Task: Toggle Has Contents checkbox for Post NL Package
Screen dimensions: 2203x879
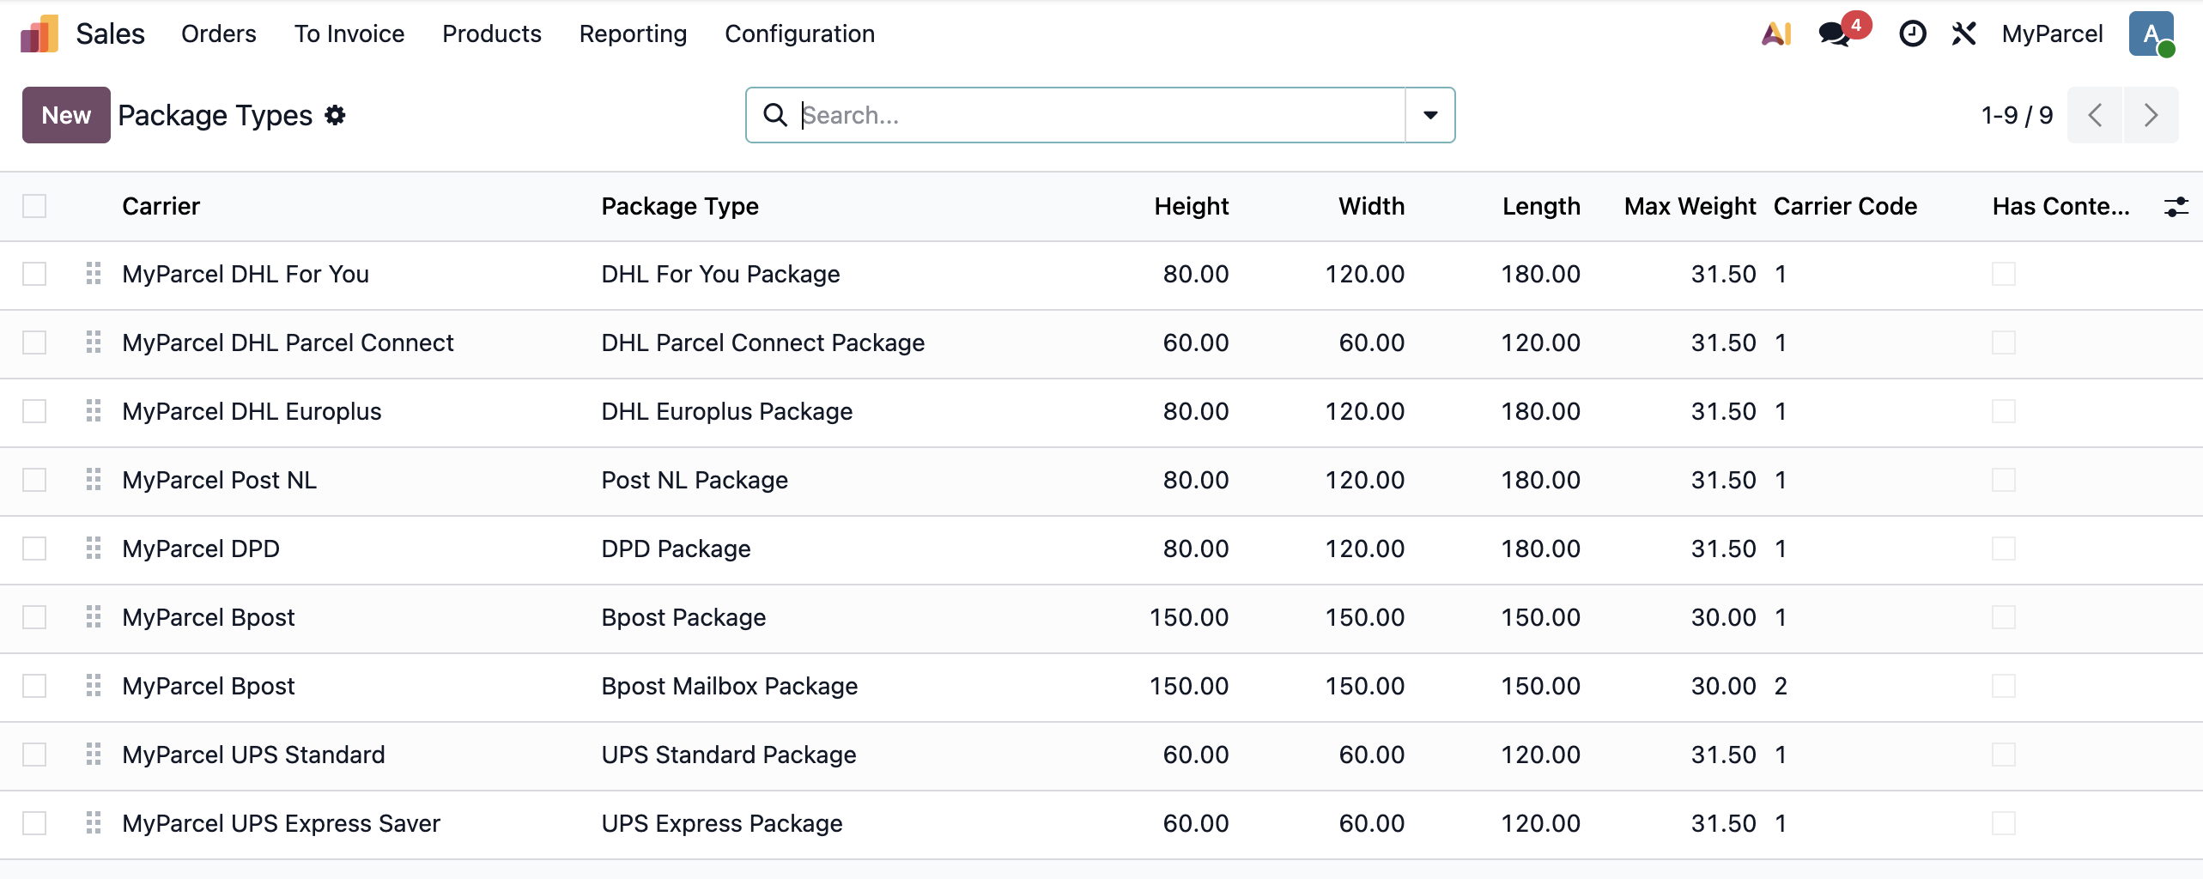Action: (2004, 480)
